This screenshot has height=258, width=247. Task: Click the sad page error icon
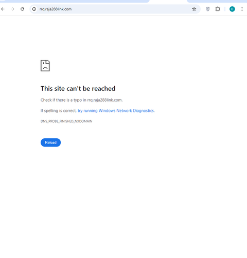pos(45,66)
